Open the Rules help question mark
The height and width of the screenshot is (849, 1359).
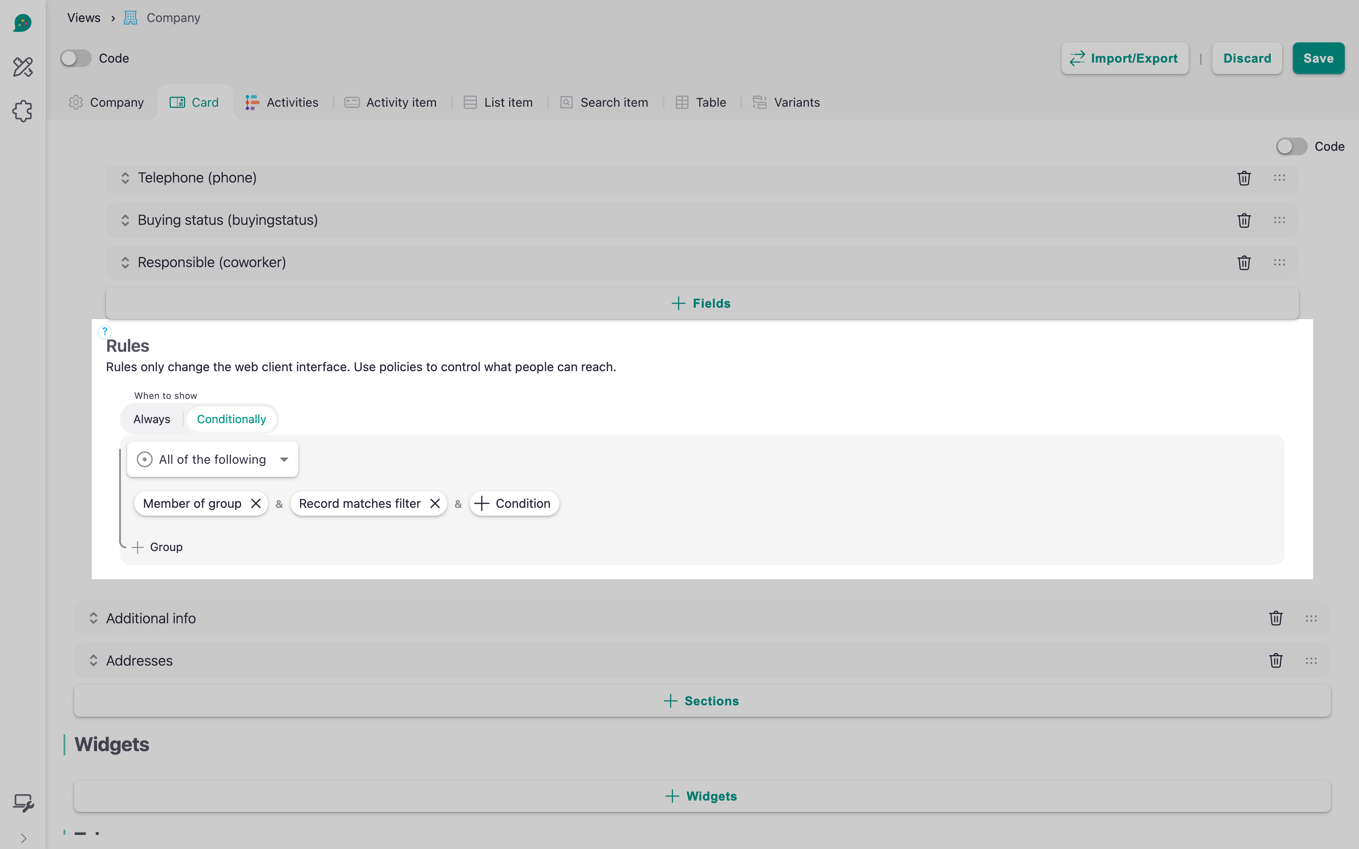tap(105, 331)
